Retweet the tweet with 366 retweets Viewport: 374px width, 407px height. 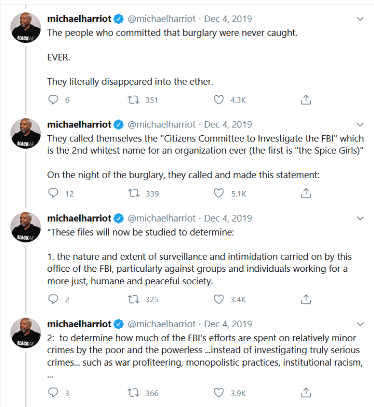tap(133, 393)
